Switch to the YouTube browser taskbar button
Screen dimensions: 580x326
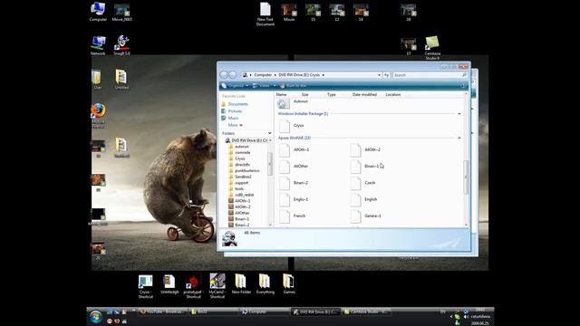162,312
